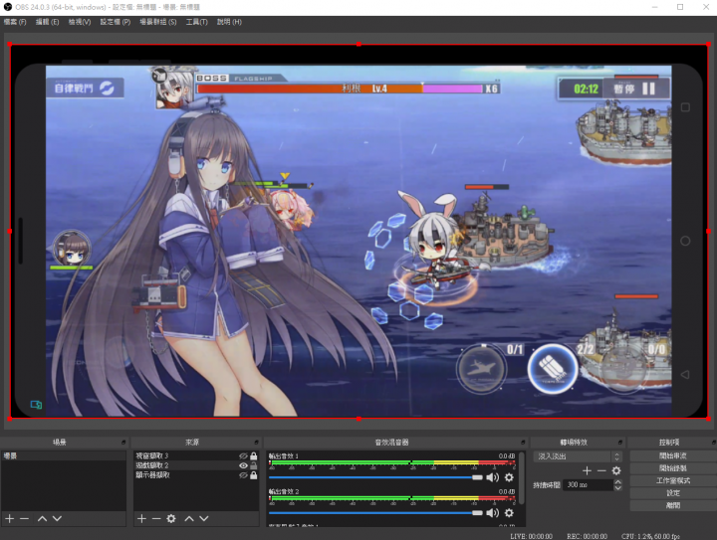The image size is (717, 540).
Task: Open source properties with the gear icon
Action: tap(171, 518)
